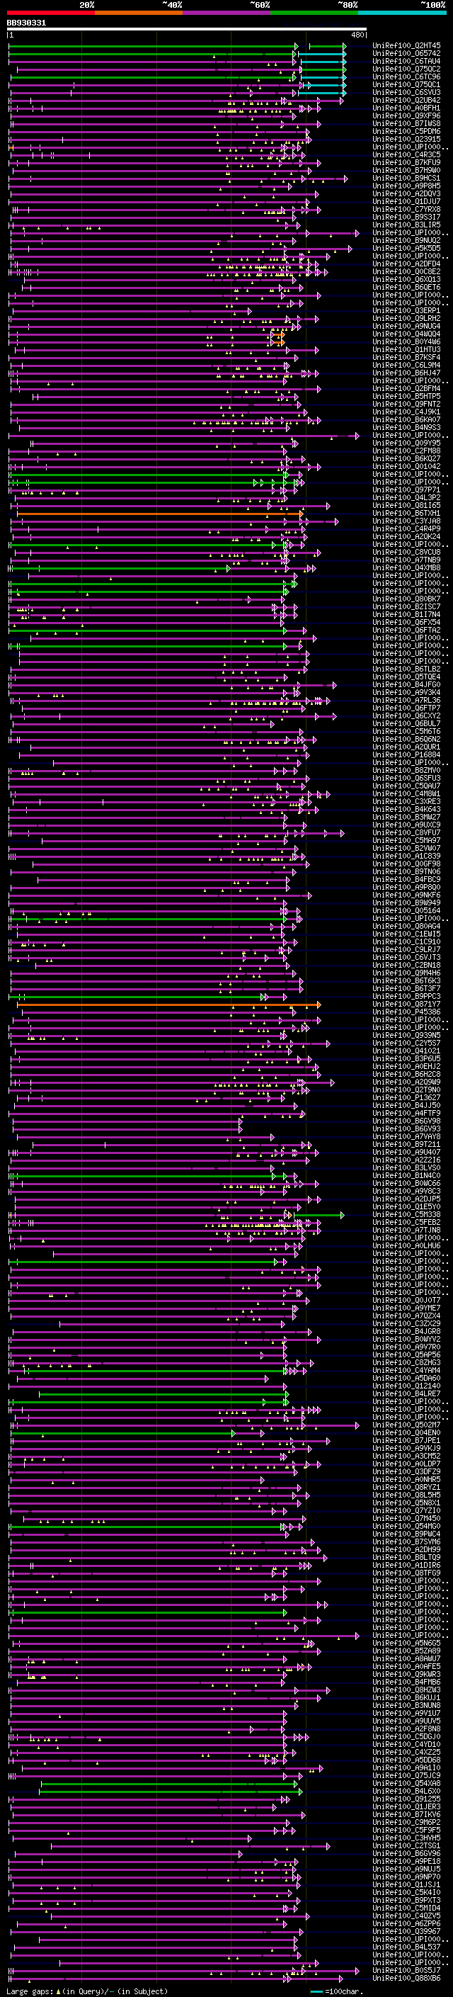Select the UniRef100_B3LIR5 label

(406, 225)
